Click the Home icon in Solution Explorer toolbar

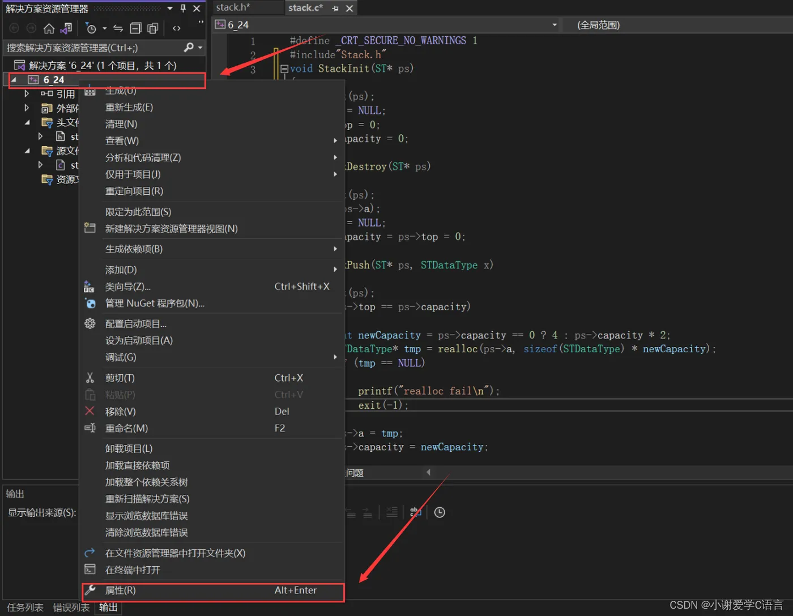(49, 28)
